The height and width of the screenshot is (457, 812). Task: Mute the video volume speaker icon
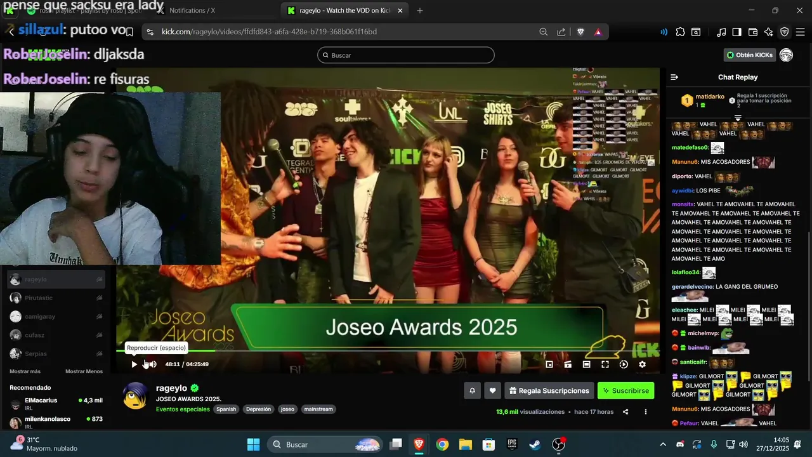(x=152, y=364)
